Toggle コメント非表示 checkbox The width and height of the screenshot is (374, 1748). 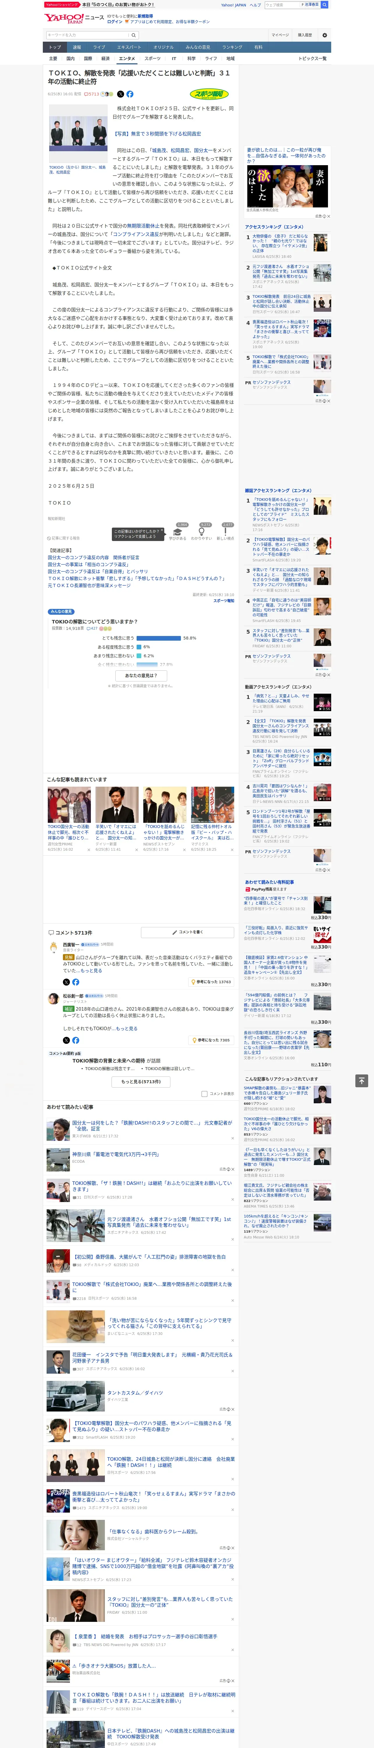pyautogui.click(x=204, y=1094)
